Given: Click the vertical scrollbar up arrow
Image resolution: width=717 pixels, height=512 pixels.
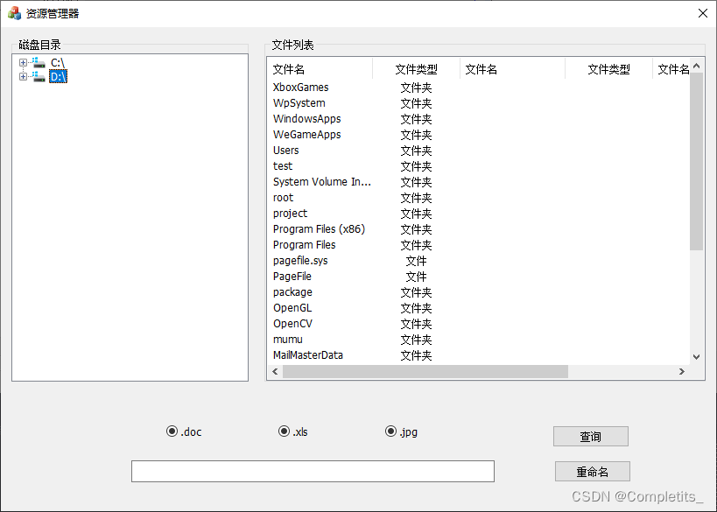Looking at the screenshot, I should tap(696, 66).
